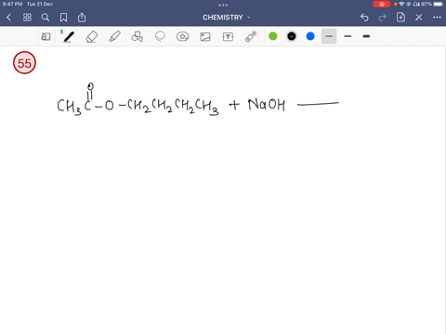Screen dimensions: 446x334
Task: Bookmark the current page
Action: coord(63,18)
